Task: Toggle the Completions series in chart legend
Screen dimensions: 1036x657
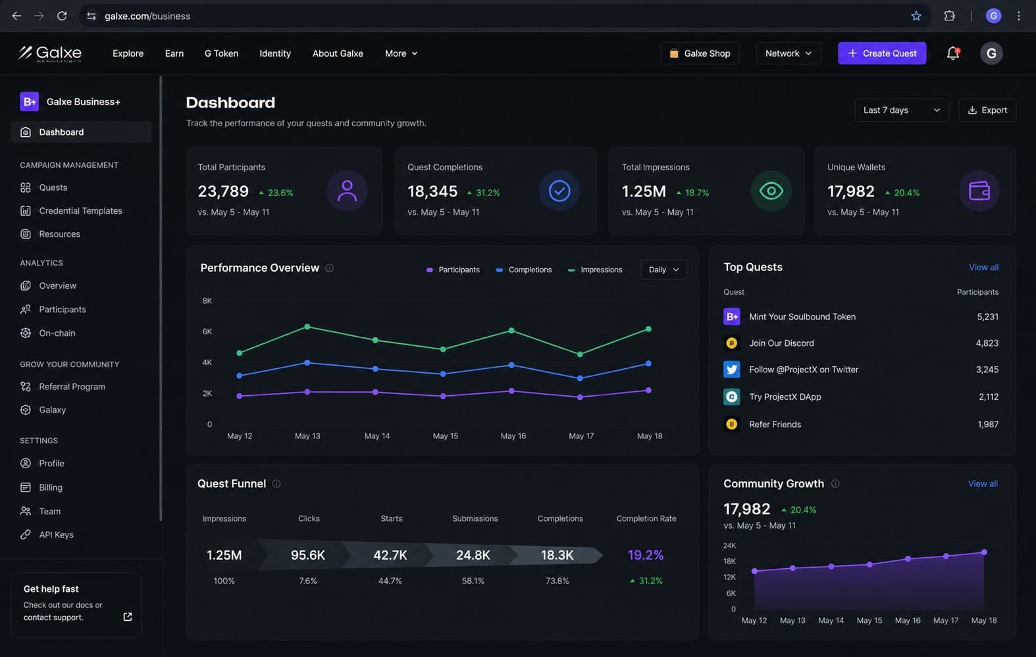Action: click(524, 270)
